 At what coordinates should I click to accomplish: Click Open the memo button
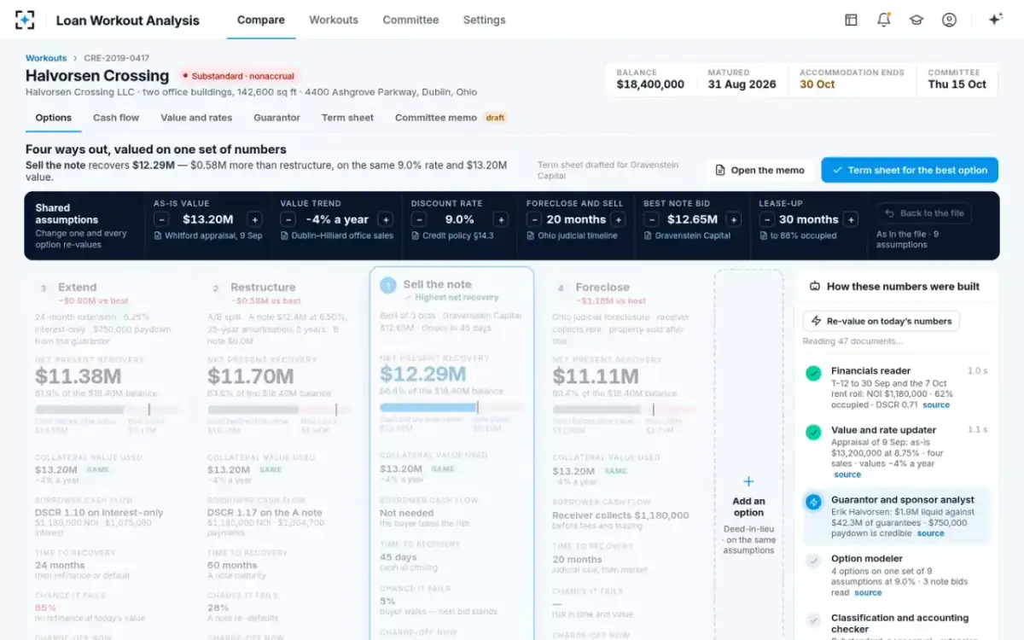pyautogui.click(x=759, y=170)
